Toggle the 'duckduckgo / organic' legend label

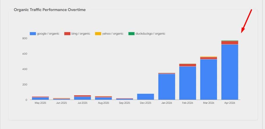150,34
